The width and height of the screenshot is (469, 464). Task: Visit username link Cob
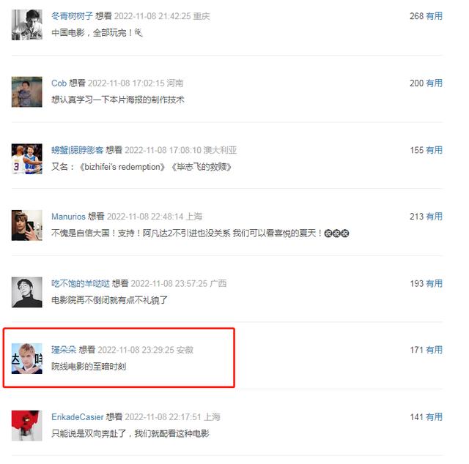59,83
